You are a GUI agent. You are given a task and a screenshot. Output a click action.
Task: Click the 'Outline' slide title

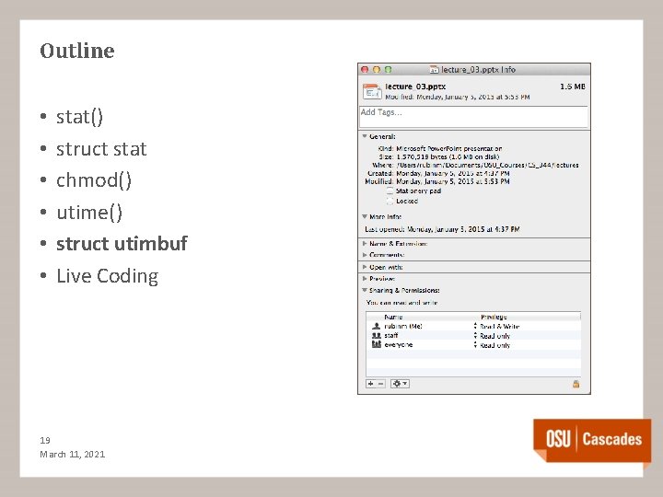77,51
